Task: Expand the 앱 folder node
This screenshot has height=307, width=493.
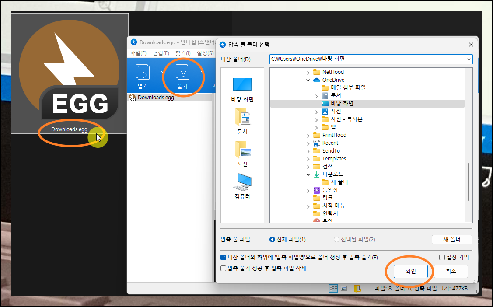Action: tap(317, 127)
